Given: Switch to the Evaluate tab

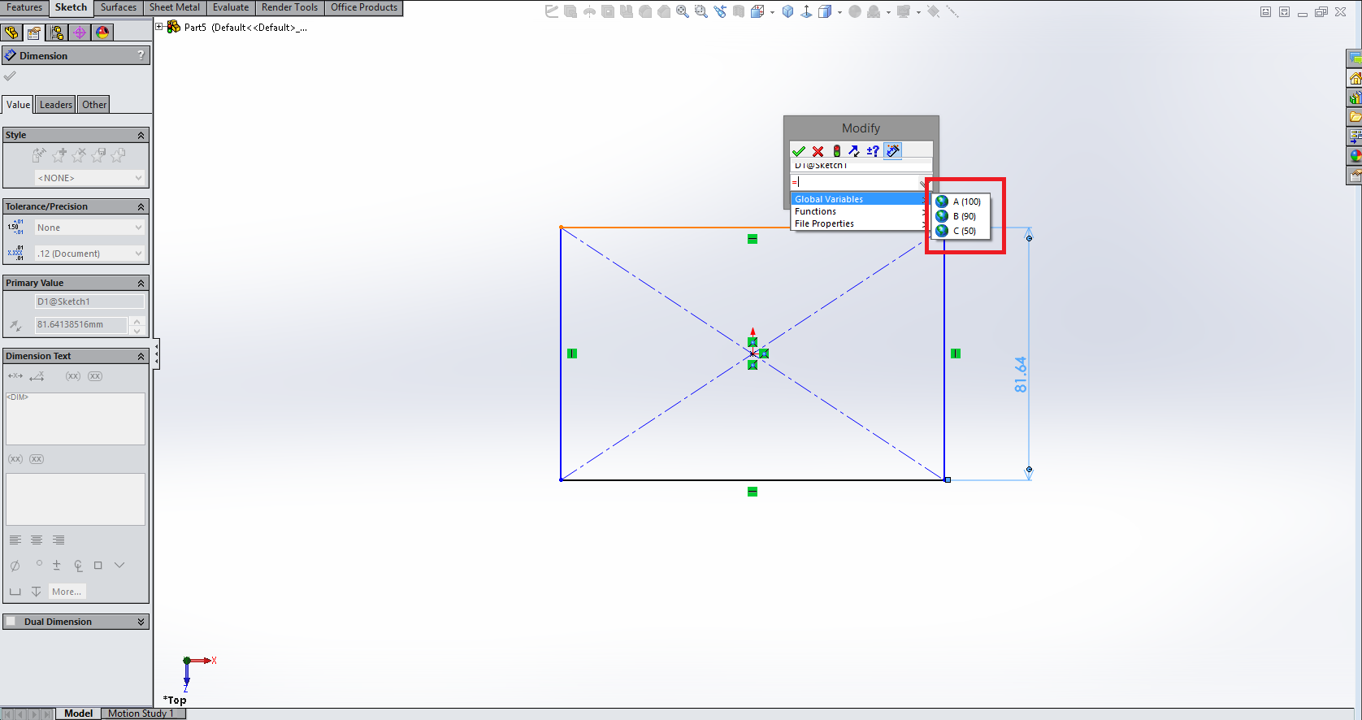Looking at the screenshot, I should (231, 7).
